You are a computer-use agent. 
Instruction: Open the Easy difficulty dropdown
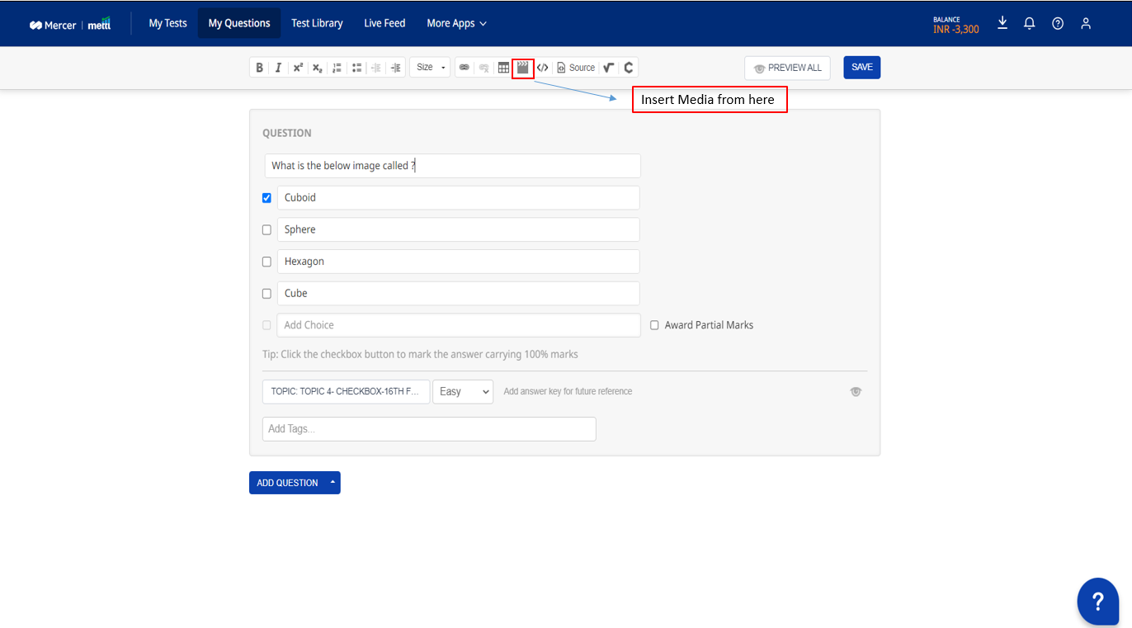463,391
